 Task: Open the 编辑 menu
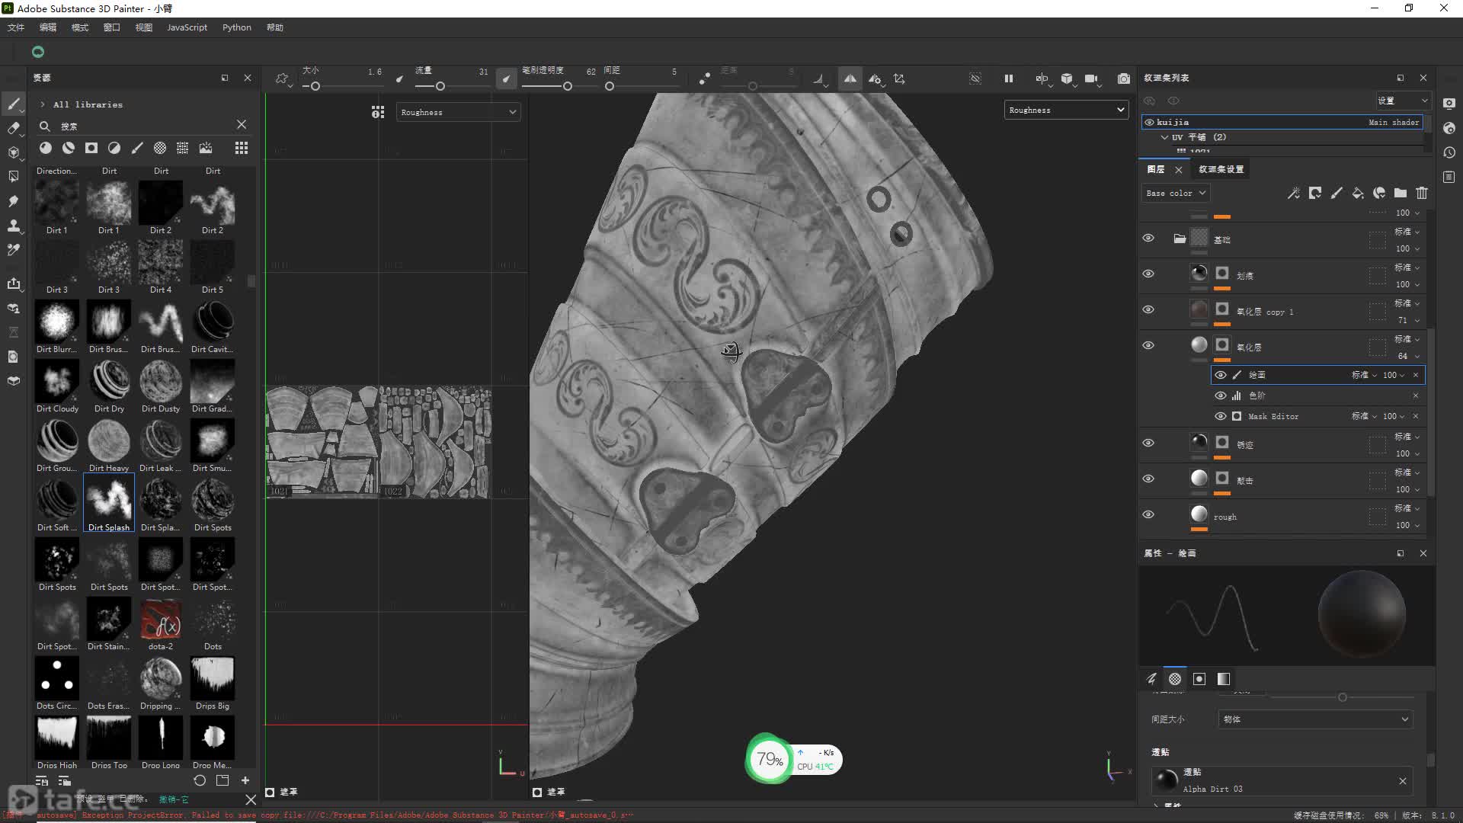[x=48, y=27]
